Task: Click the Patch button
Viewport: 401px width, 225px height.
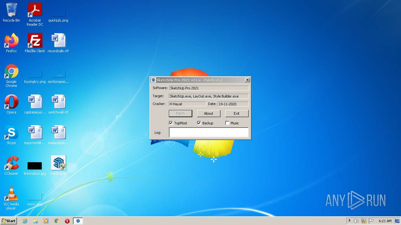Action: [180, 113]
